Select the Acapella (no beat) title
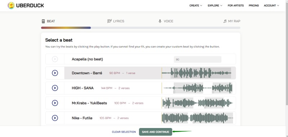Viewport: 288px width, 137px height. pos(87,59)
